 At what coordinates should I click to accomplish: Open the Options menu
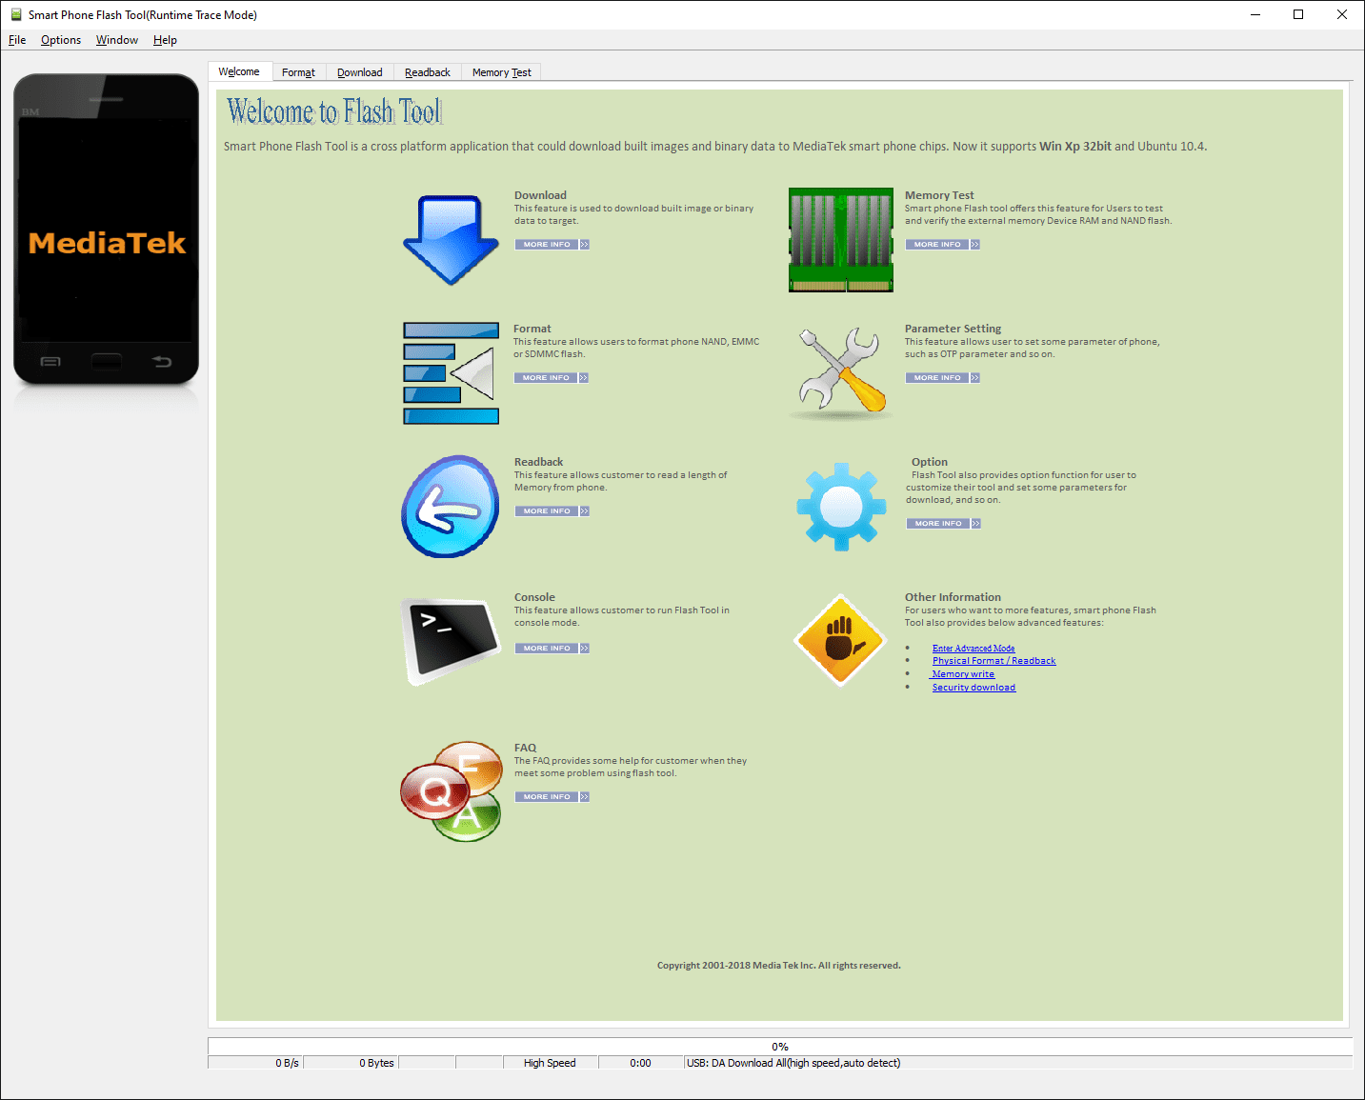(61, 40)
